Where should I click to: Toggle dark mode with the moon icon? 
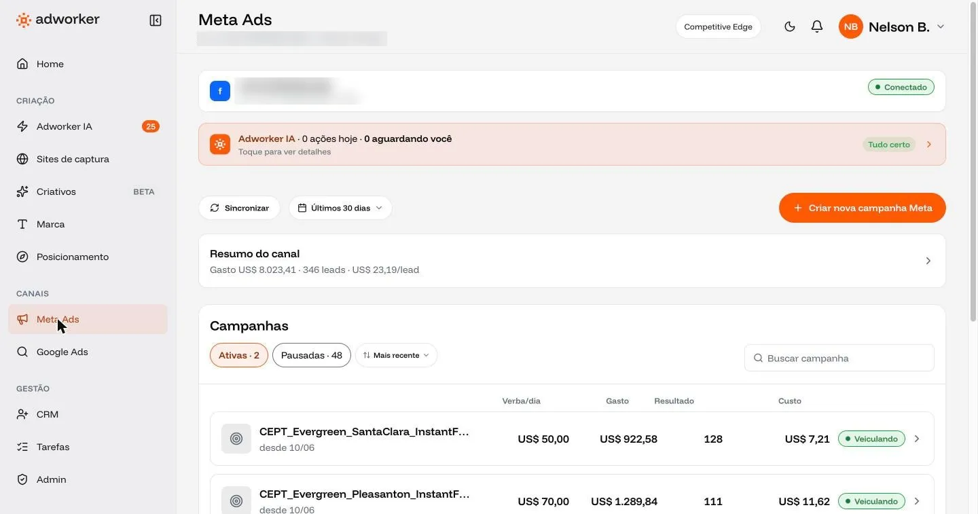tap(789, 26)
